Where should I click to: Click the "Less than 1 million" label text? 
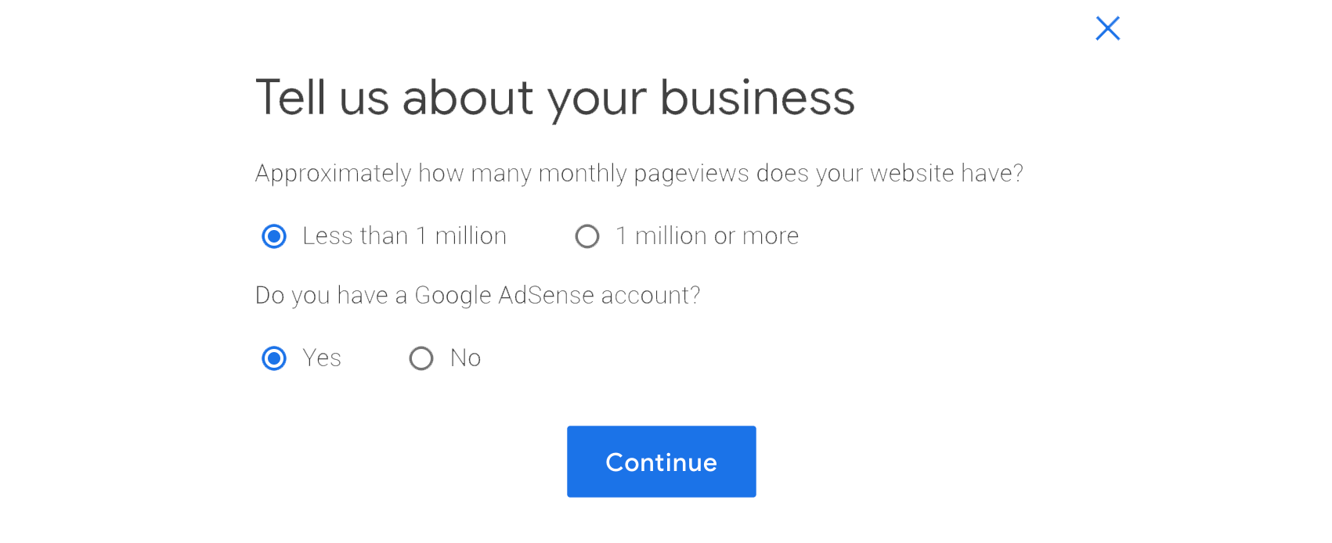tap(404, 236)
